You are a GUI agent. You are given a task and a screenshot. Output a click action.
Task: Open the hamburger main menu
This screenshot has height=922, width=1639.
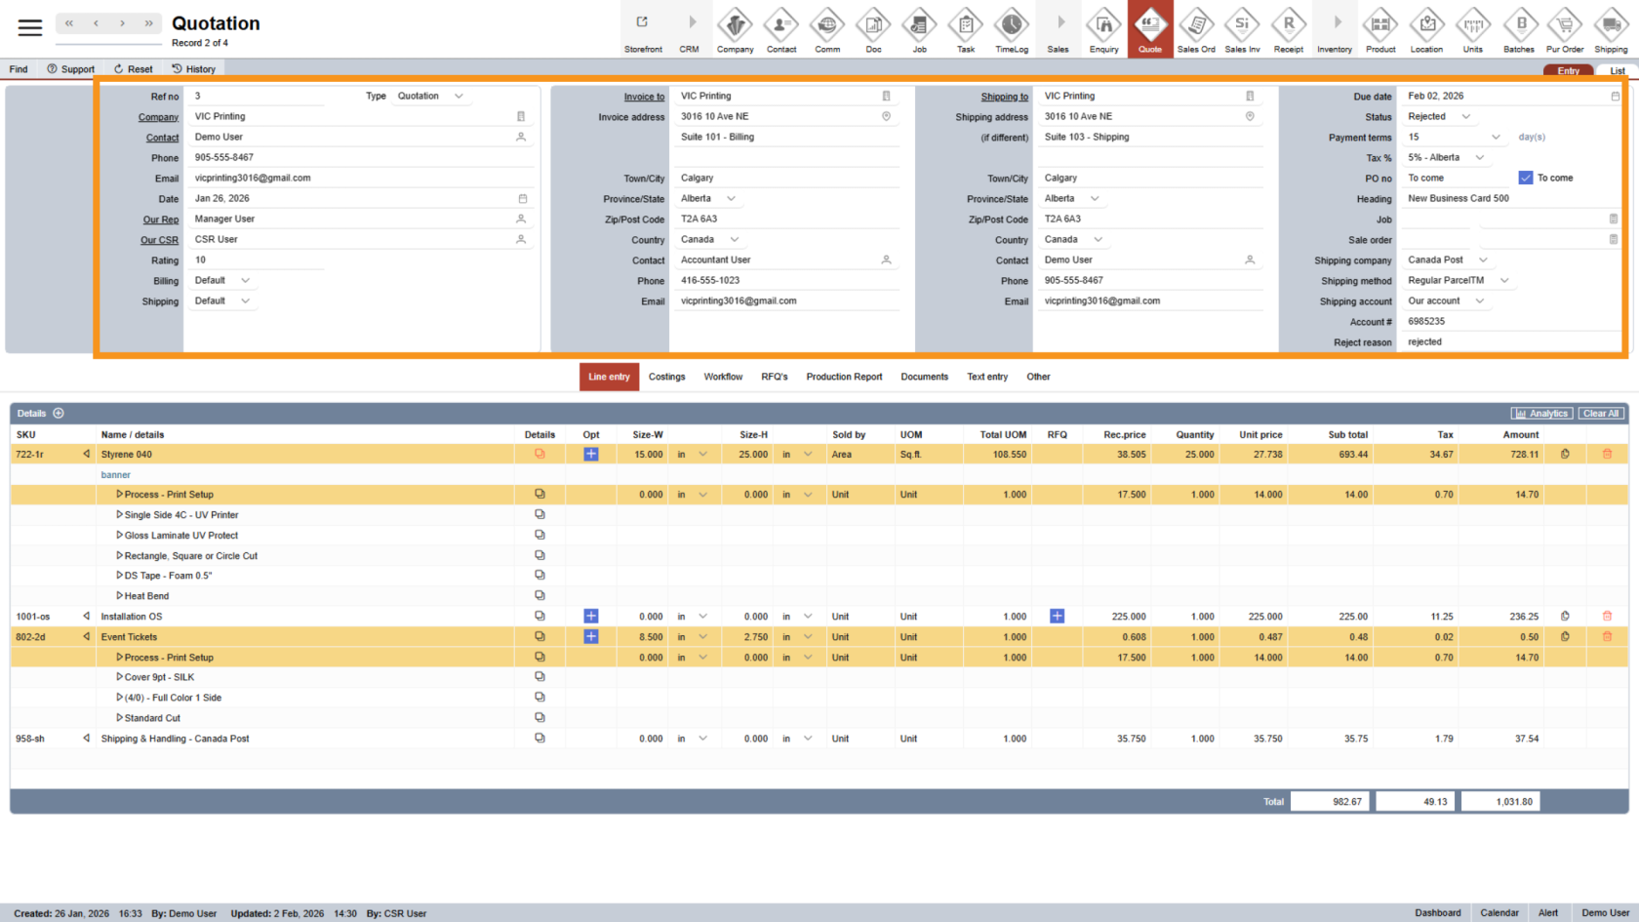[30, 28]
